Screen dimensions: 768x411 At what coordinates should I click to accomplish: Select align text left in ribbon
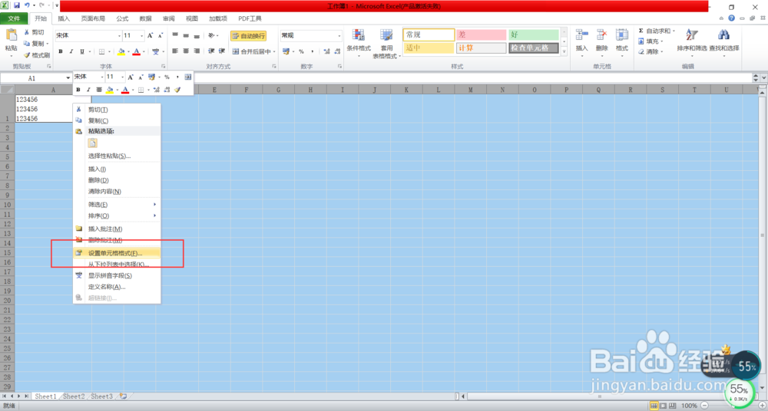pos(175,51)
